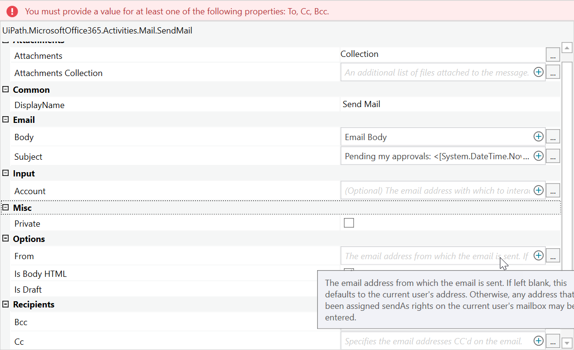The image size is (574, 350).
Task: Click plus icon in Cc field
Action: click(539, 341)
